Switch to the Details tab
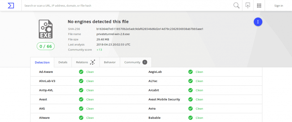Viewport: 292px width, 122px height. [63, 62]
